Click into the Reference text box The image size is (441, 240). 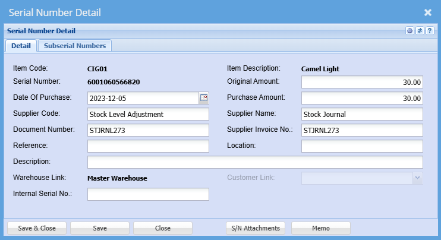148,146
